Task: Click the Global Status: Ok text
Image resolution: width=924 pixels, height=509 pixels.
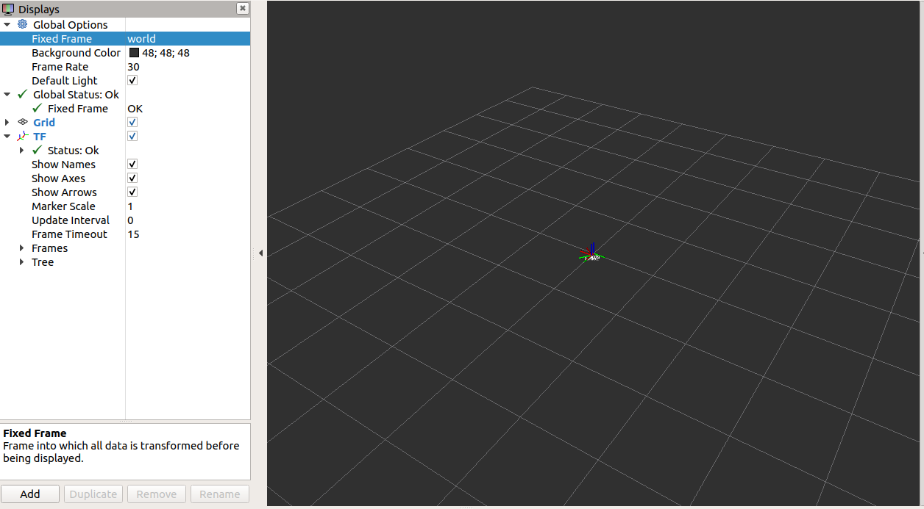Action: coord(76,94)
